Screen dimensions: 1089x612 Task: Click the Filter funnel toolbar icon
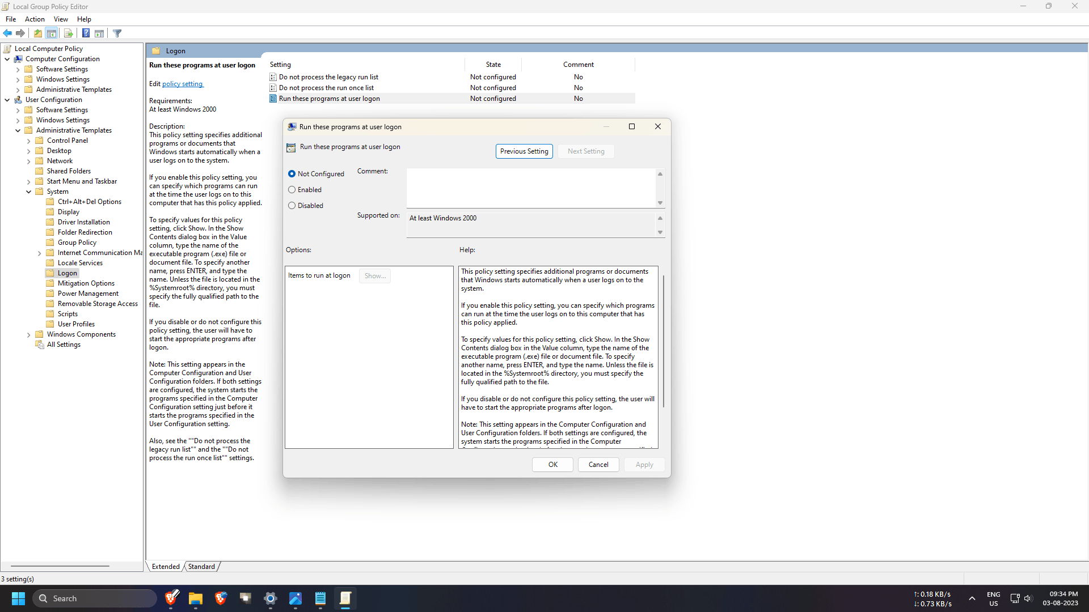[x=117, y=33]
